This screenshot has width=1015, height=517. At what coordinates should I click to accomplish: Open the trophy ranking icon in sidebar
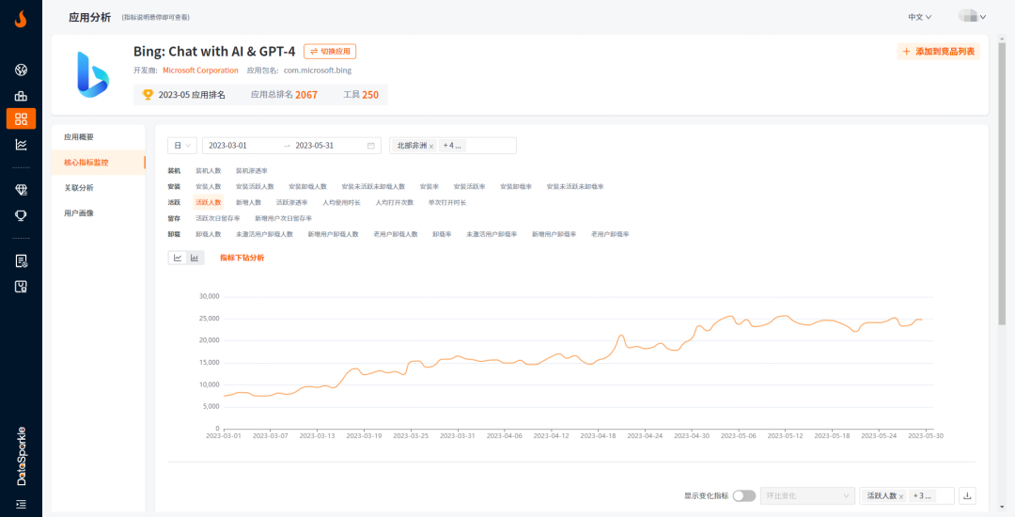tap(21, 215)
